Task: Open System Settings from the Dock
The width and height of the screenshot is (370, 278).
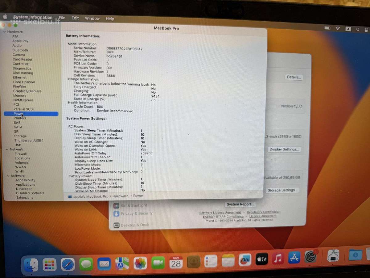Action: click(310, 256)
